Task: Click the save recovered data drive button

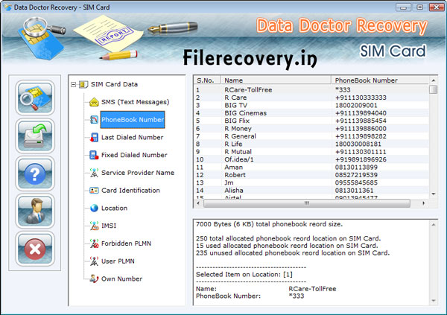Action: pos(35,136)
